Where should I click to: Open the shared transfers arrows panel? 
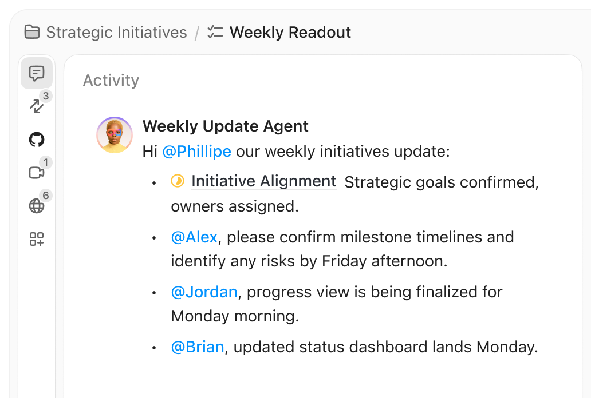(37, 106)
